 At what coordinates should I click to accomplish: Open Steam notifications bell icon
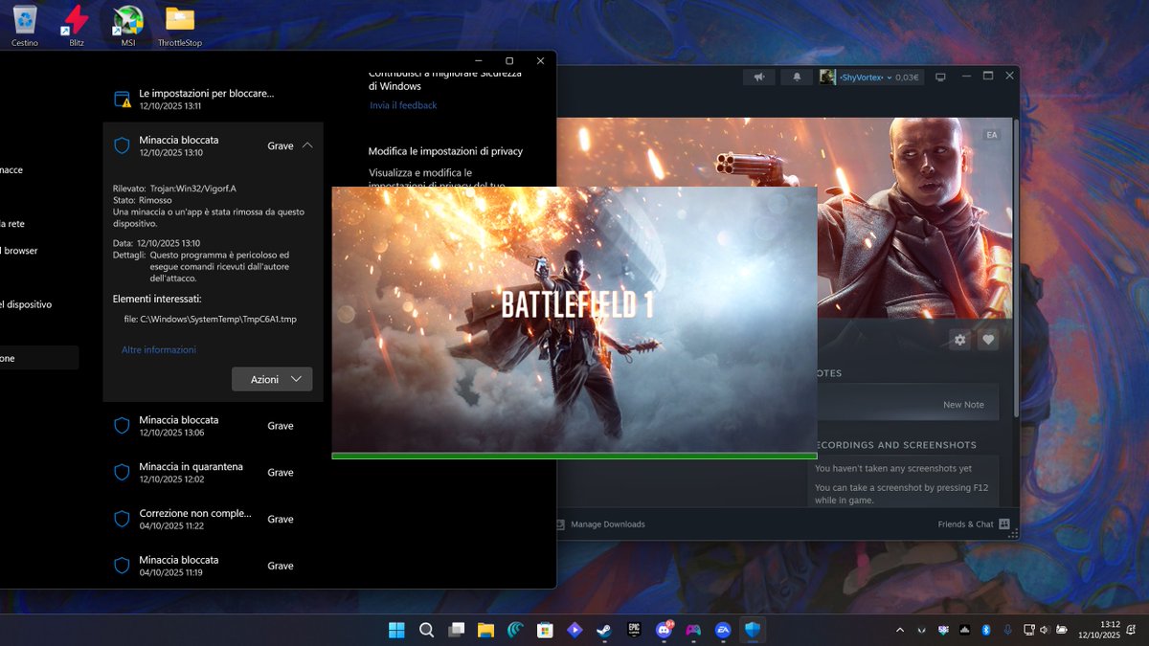point(797,78)
